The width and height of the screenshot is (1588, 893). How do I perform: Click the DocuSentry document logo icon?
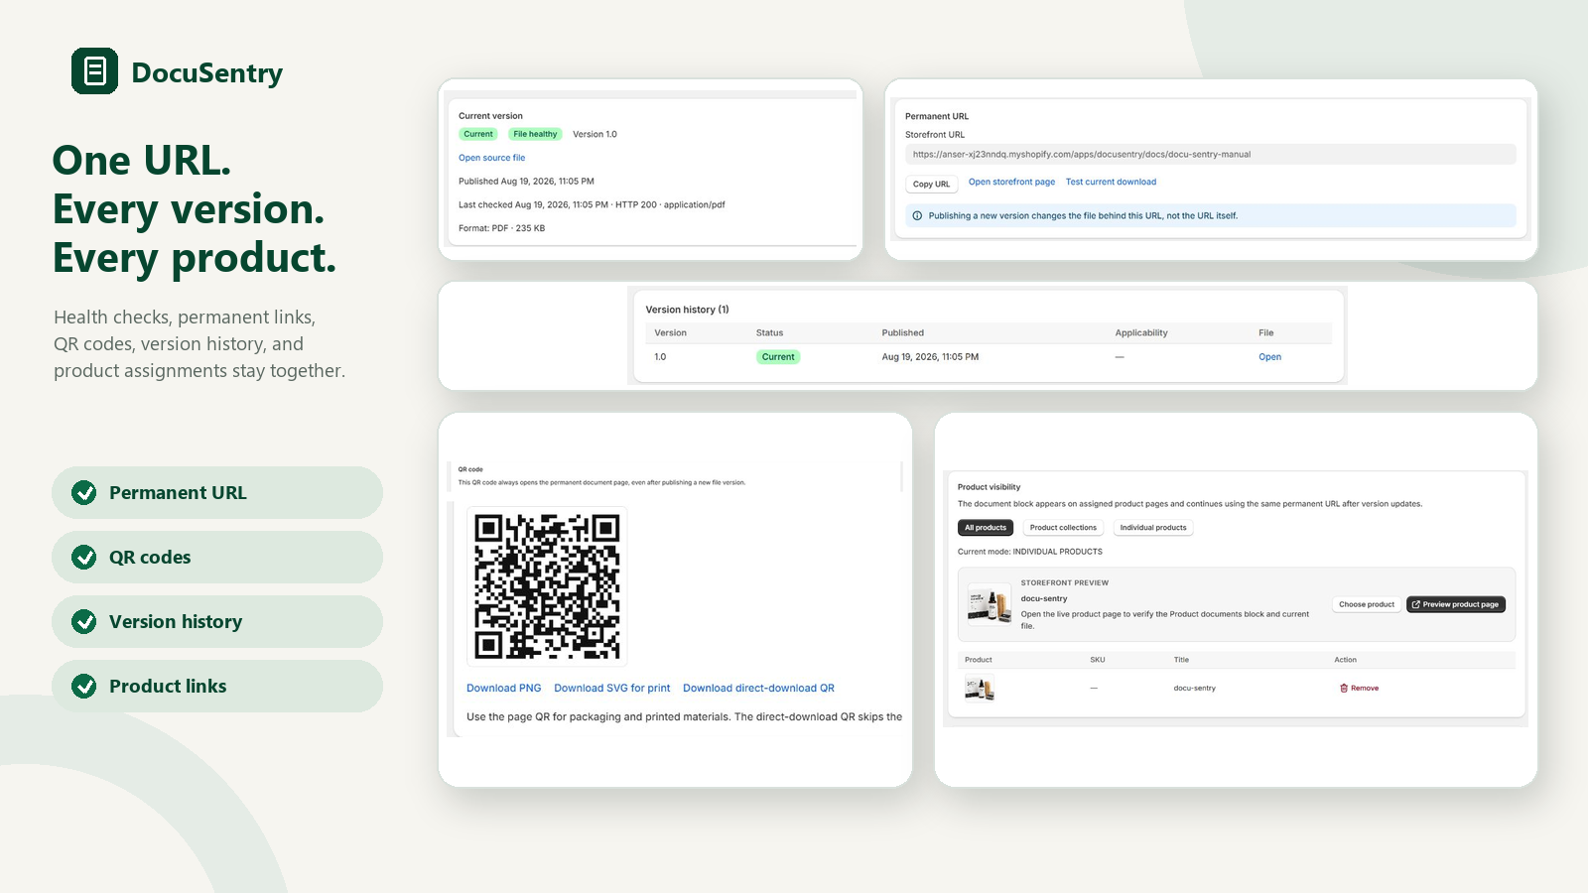click(94, 71)
